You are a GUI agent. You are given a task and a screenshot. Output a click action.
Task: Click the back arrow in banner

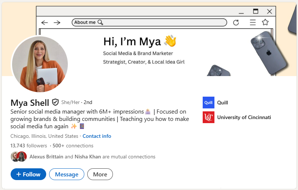point(45,22)
